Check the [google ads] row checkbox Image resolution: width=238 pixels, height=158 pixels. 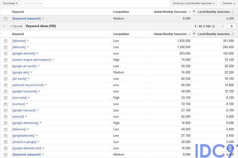pos(6,72)
